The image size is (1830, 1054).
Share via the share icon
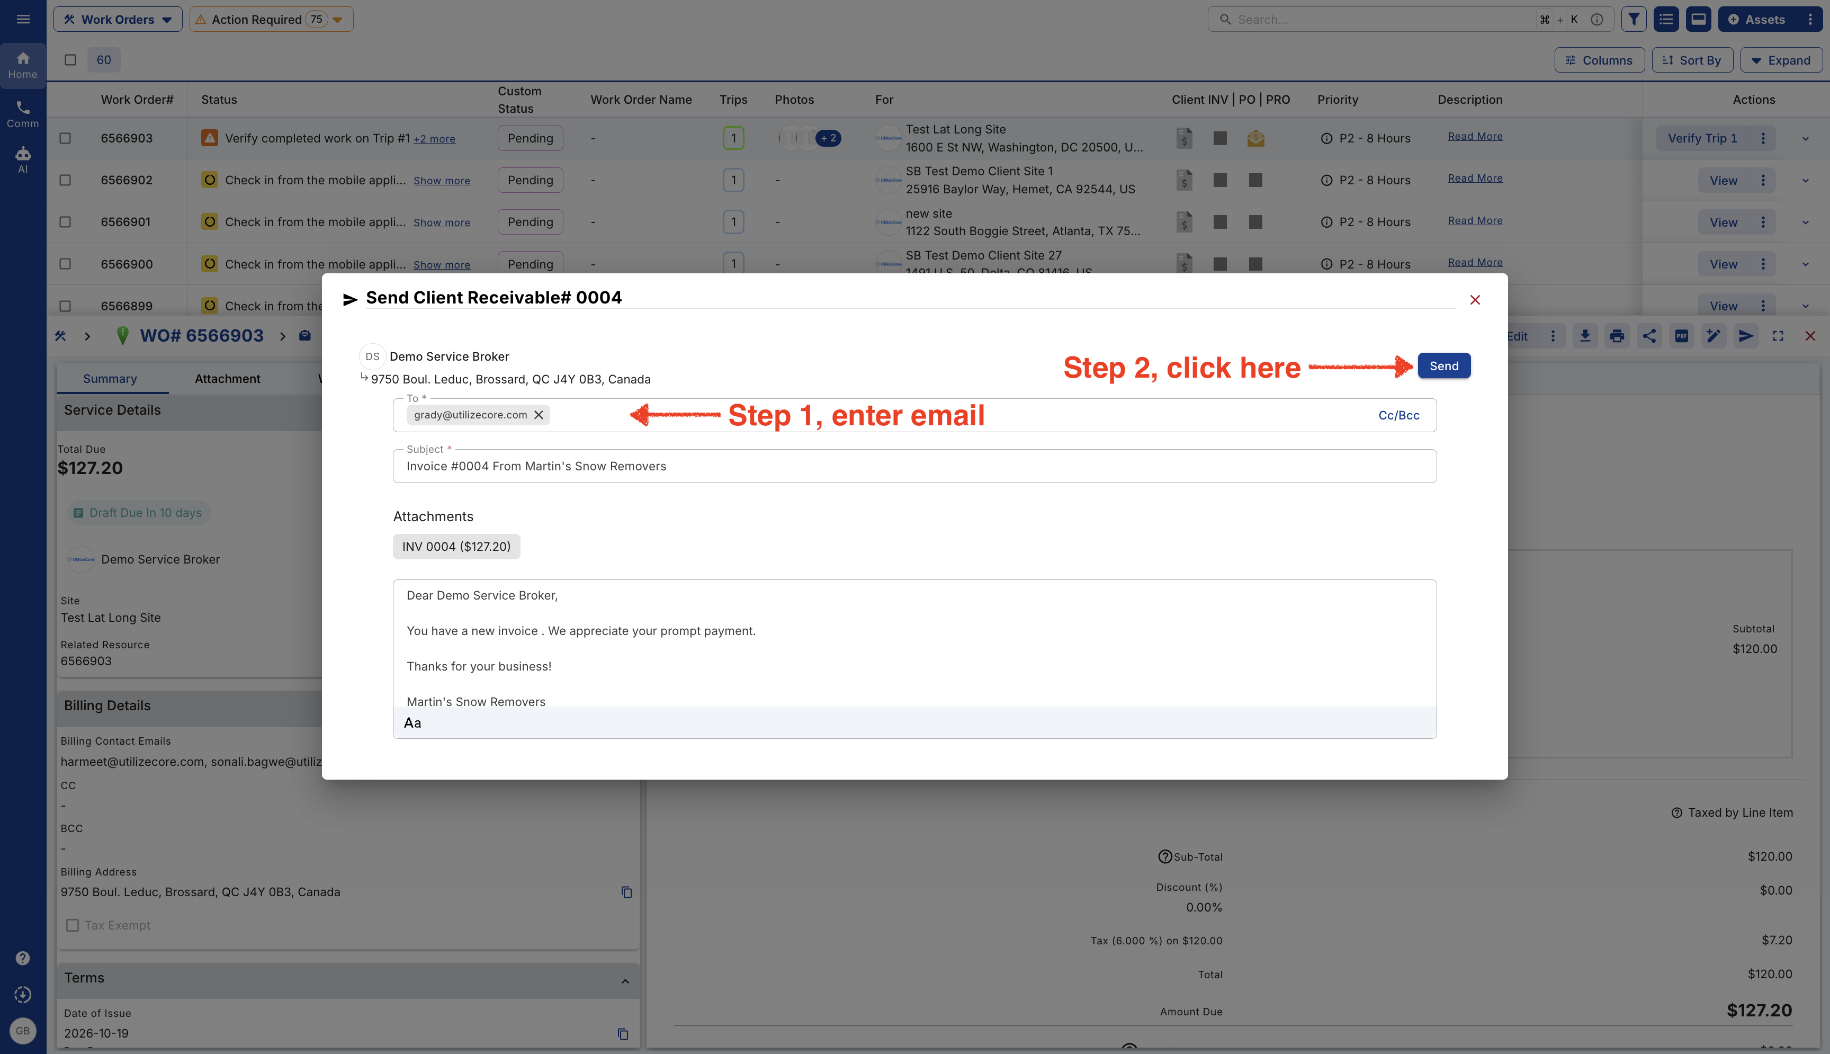1649,336
